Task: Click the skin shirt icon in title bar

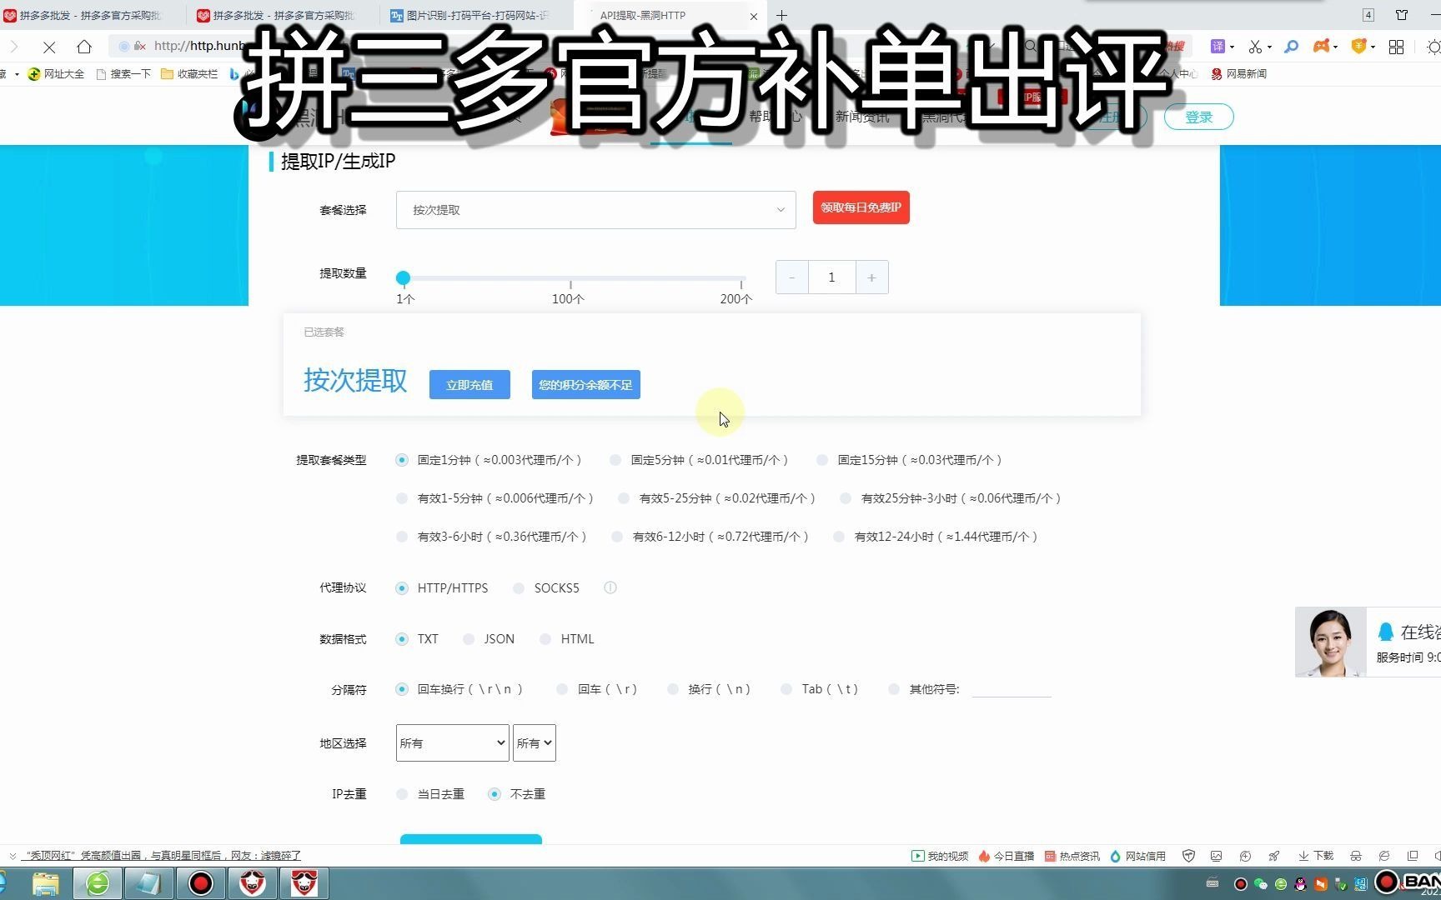Action: (1402, 15)
